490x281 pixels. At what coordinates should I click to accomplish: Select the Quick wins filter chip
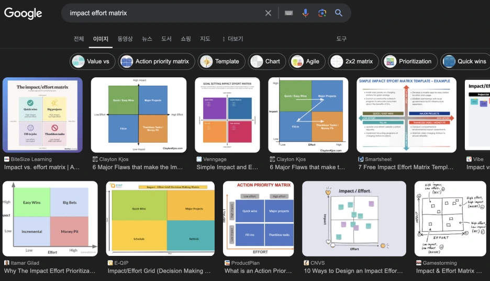[x=465, y=62]
